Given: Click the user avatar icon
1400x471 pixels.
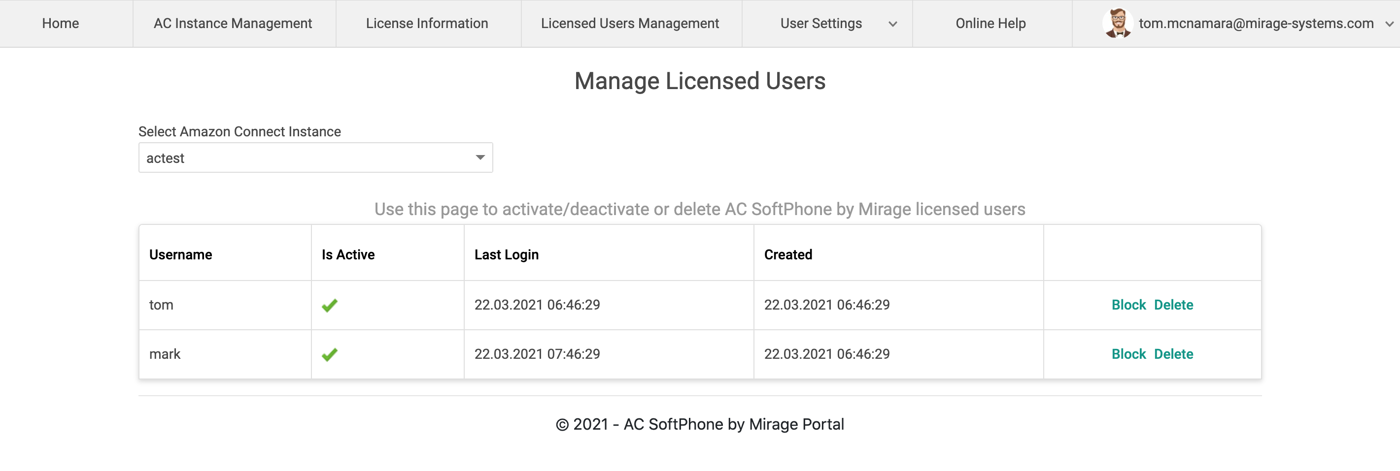Looking at the screenshot, I should [1118, 23].
